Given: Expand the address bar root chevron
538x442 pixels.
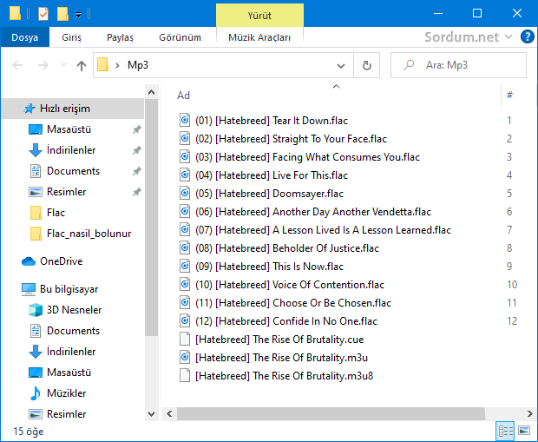Looking at the screenshot, I should [x=117, y=65].
